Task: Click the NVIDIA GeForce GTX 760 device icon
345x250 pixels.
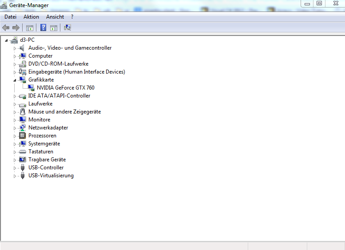Action: (x=31, y=88)
